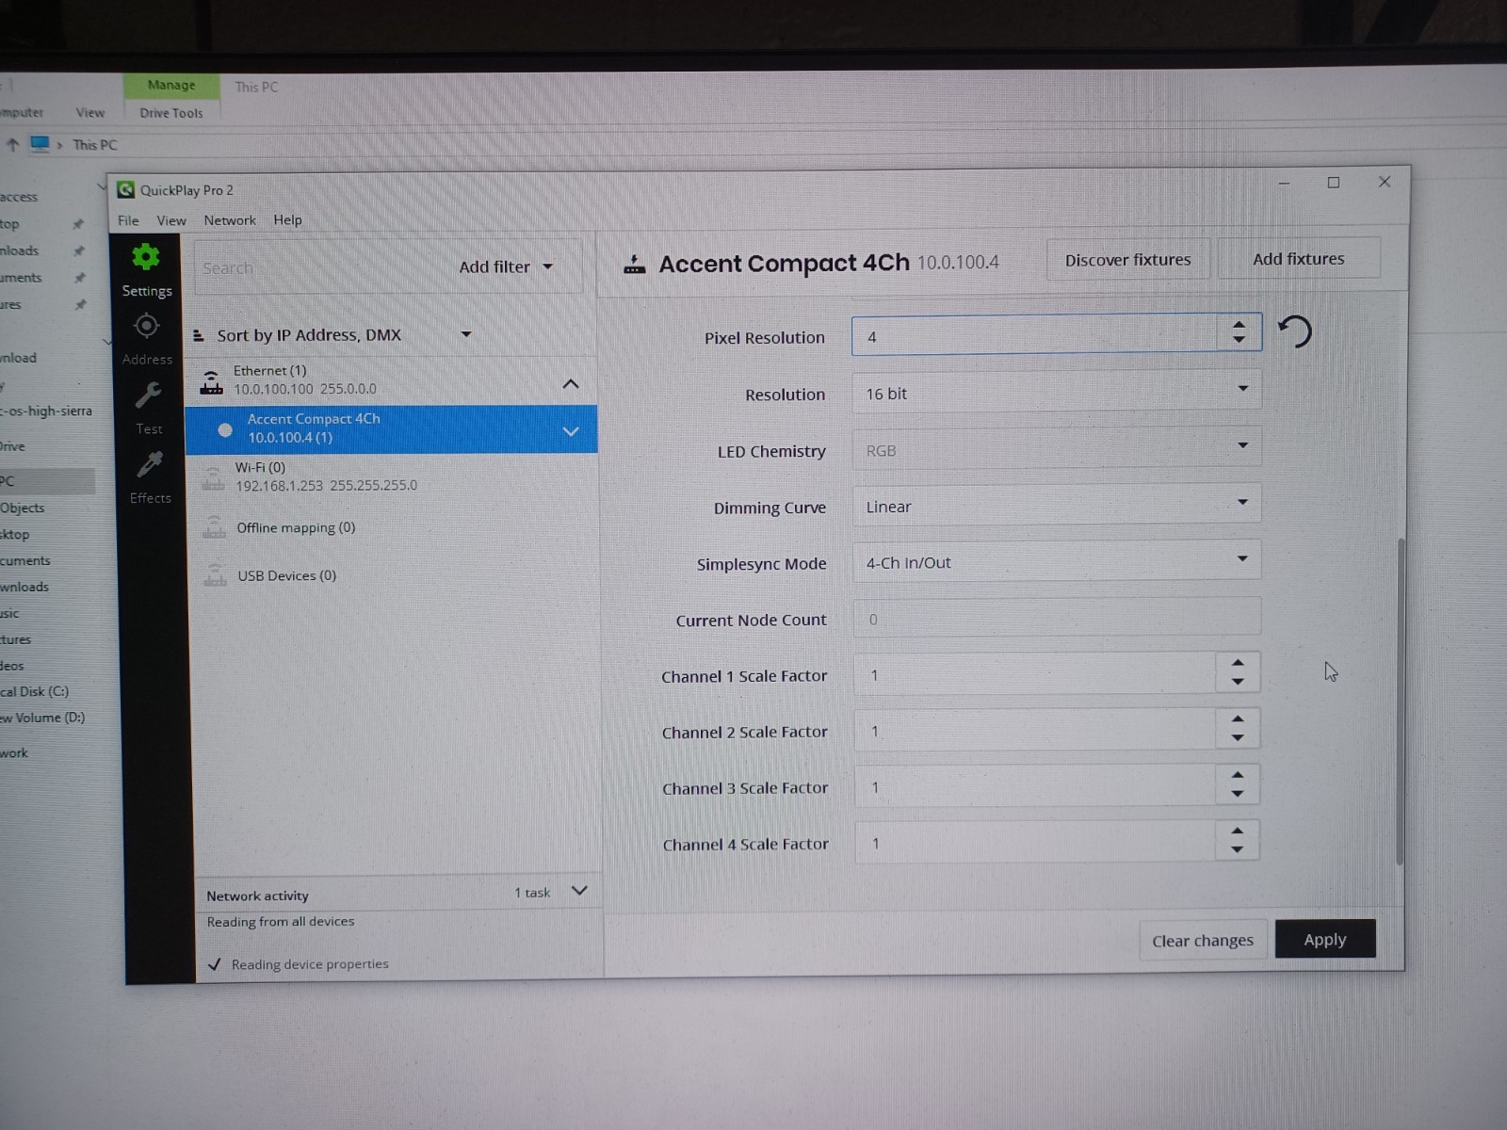The width and height of the screenshot is (1507, 1130).
Task: Click the Ethernet network adapter icon
Action: pos(211,381)
